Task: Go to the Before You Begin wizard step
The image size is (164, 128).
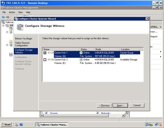Action: pyautogui.click(x=24, y=38)
